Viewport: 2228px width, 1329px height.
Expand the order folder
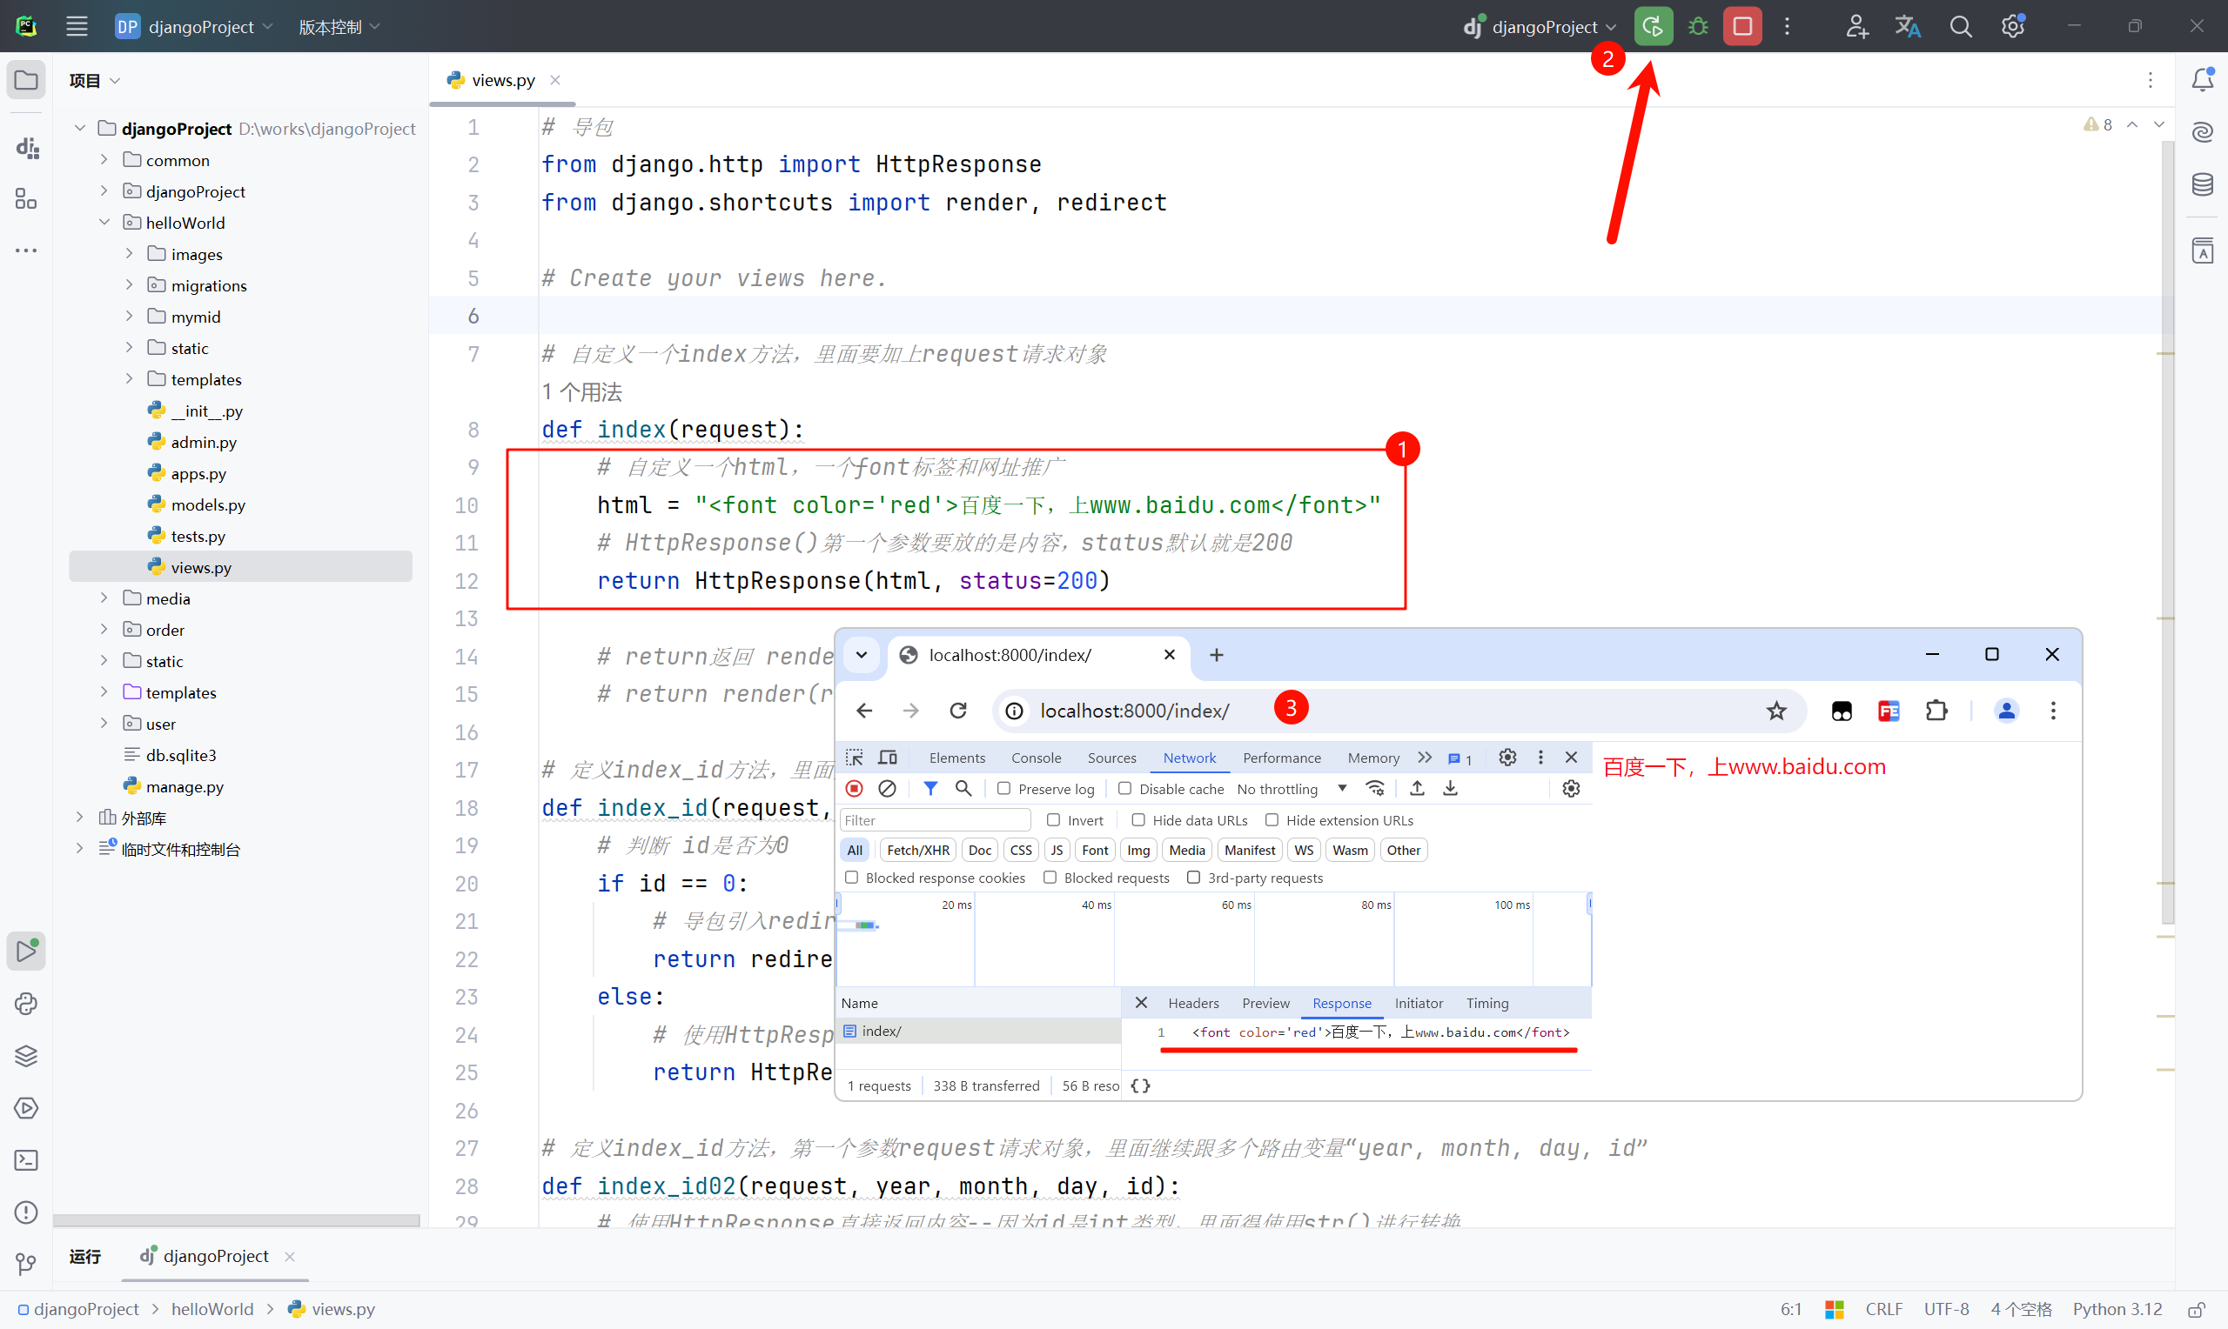pos(104,629)
